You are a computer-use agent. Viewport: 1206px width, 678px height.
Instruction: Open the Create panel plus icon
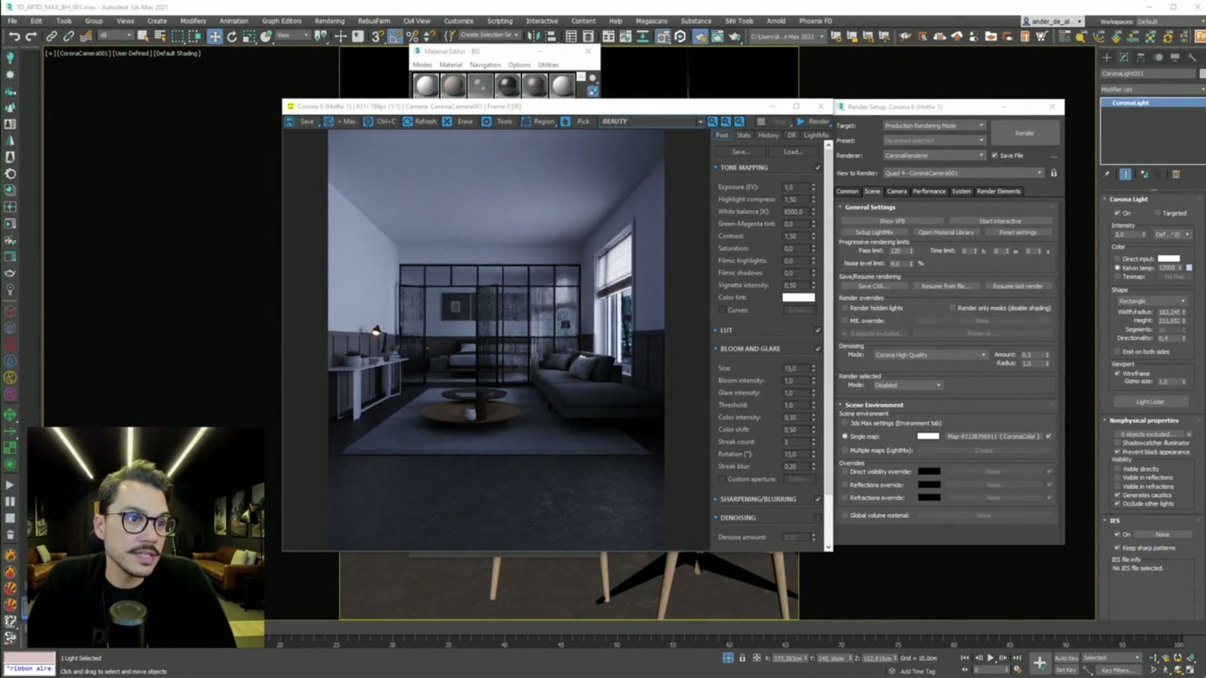click(1107, 57)
